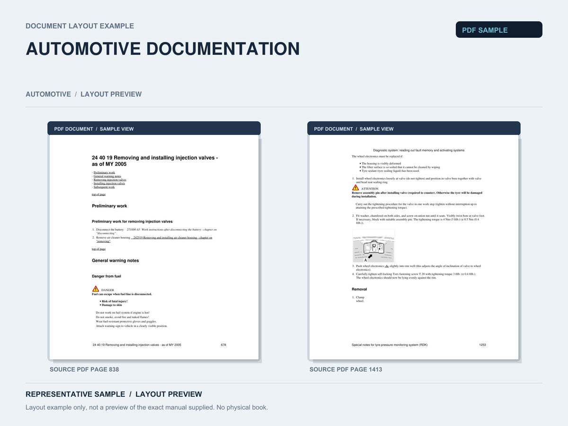Click the bold General warning notes heading

[115, 261]
